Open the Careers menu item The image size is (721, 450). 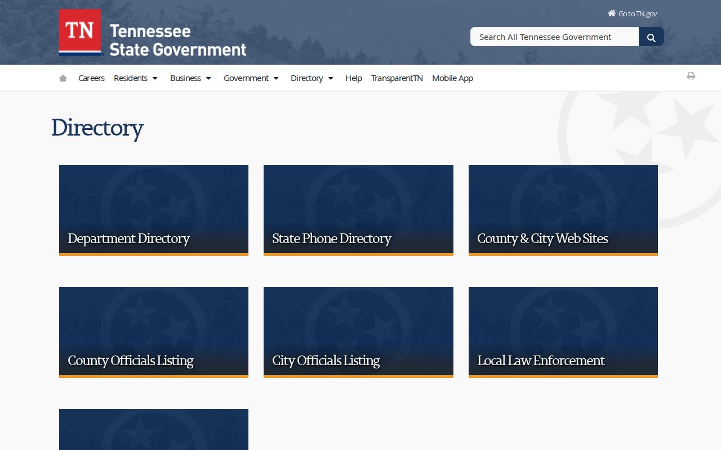tap(91, 78)
